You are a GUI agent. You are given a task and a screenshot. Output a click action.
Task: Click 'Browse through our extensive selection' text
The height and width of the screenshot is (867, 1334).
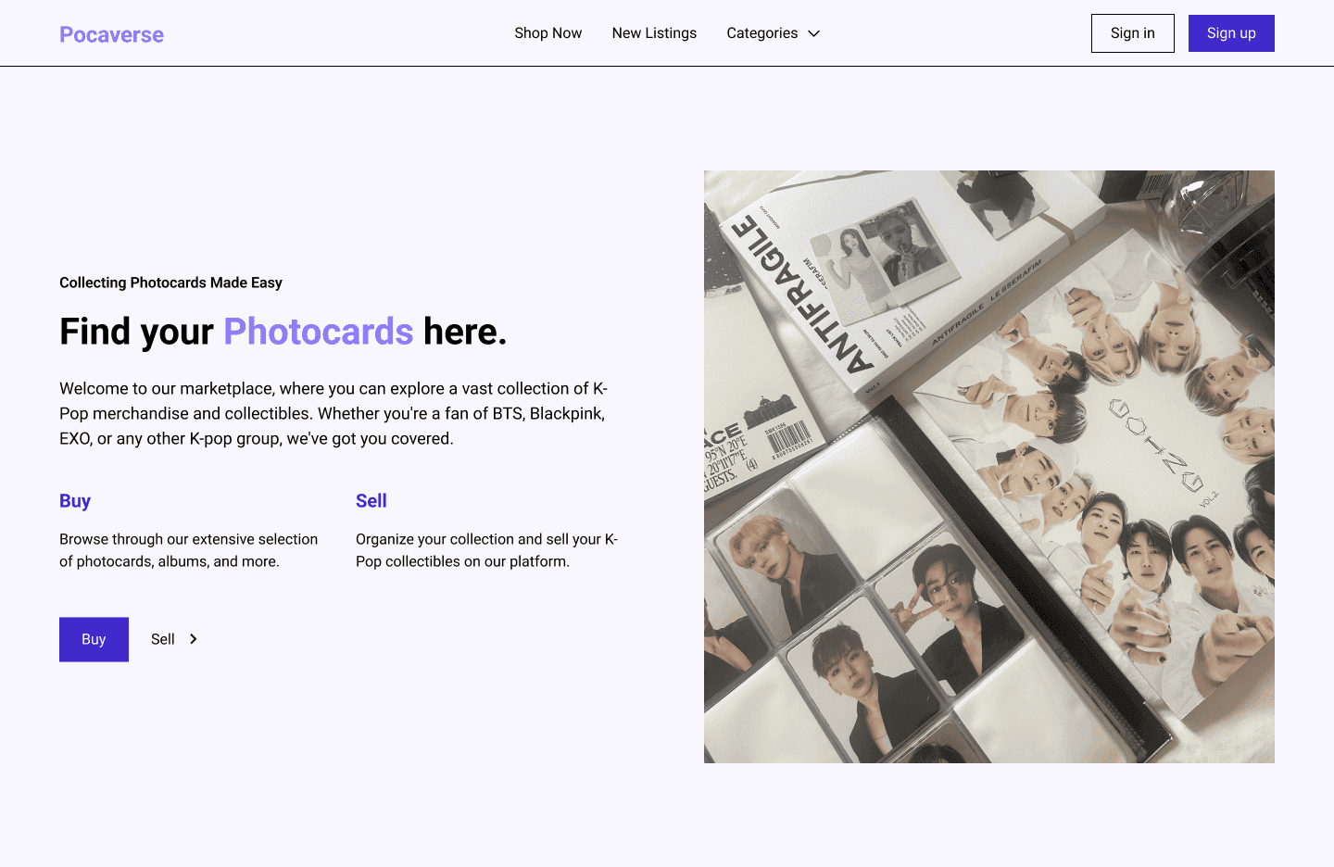189,550
